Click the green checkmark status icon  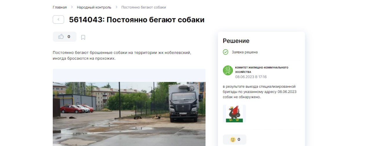pos(225,52)
